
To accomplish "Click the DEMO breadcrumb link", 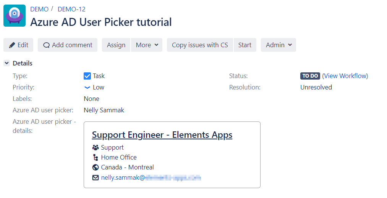I will tap(39, 9).
